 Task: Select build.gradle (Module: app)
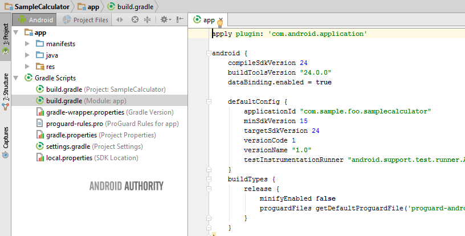point(81,101)
